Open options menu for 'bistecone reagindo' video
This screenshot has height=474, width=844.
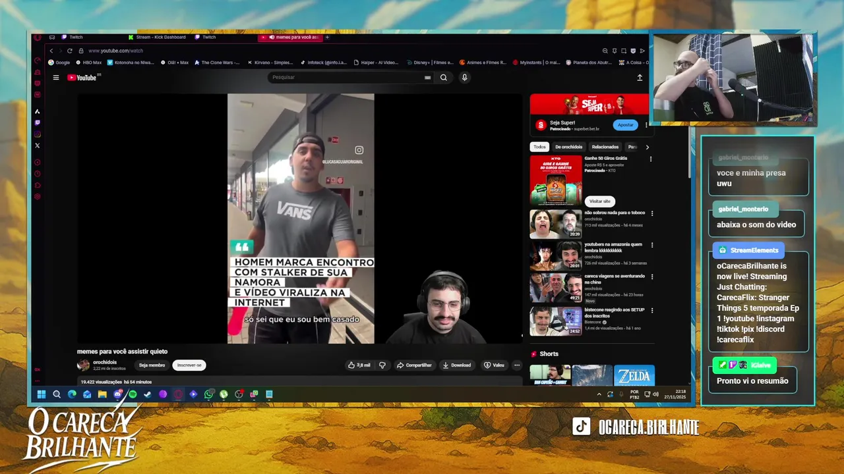tap(652, 310)
